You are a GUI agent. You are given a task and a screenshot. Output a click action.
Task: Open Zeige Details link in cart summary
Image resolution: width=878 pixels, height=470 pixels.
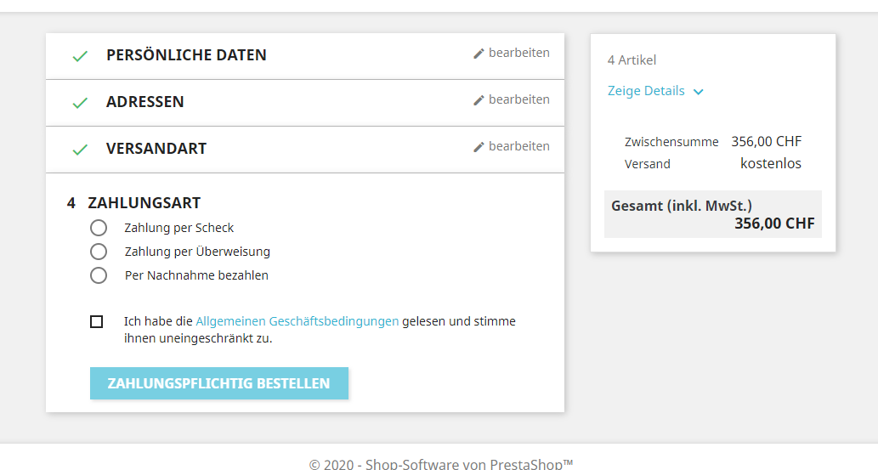(x=646, y=91)
